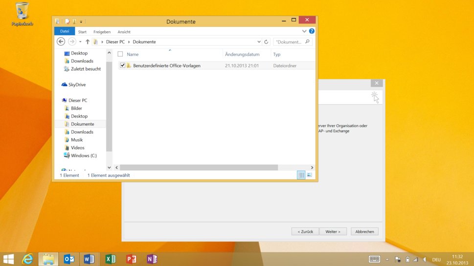Open the address bar history dropdown

coord(259,42)
